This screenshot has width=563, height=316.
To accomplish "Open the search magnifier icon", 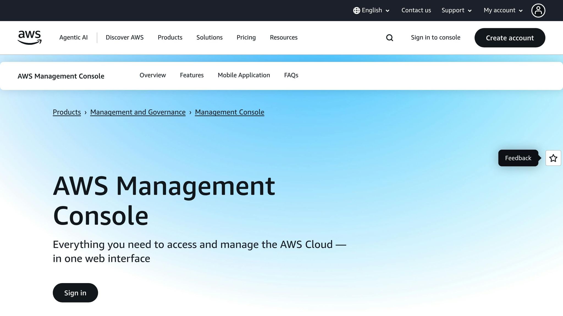I will pos(390,38).
